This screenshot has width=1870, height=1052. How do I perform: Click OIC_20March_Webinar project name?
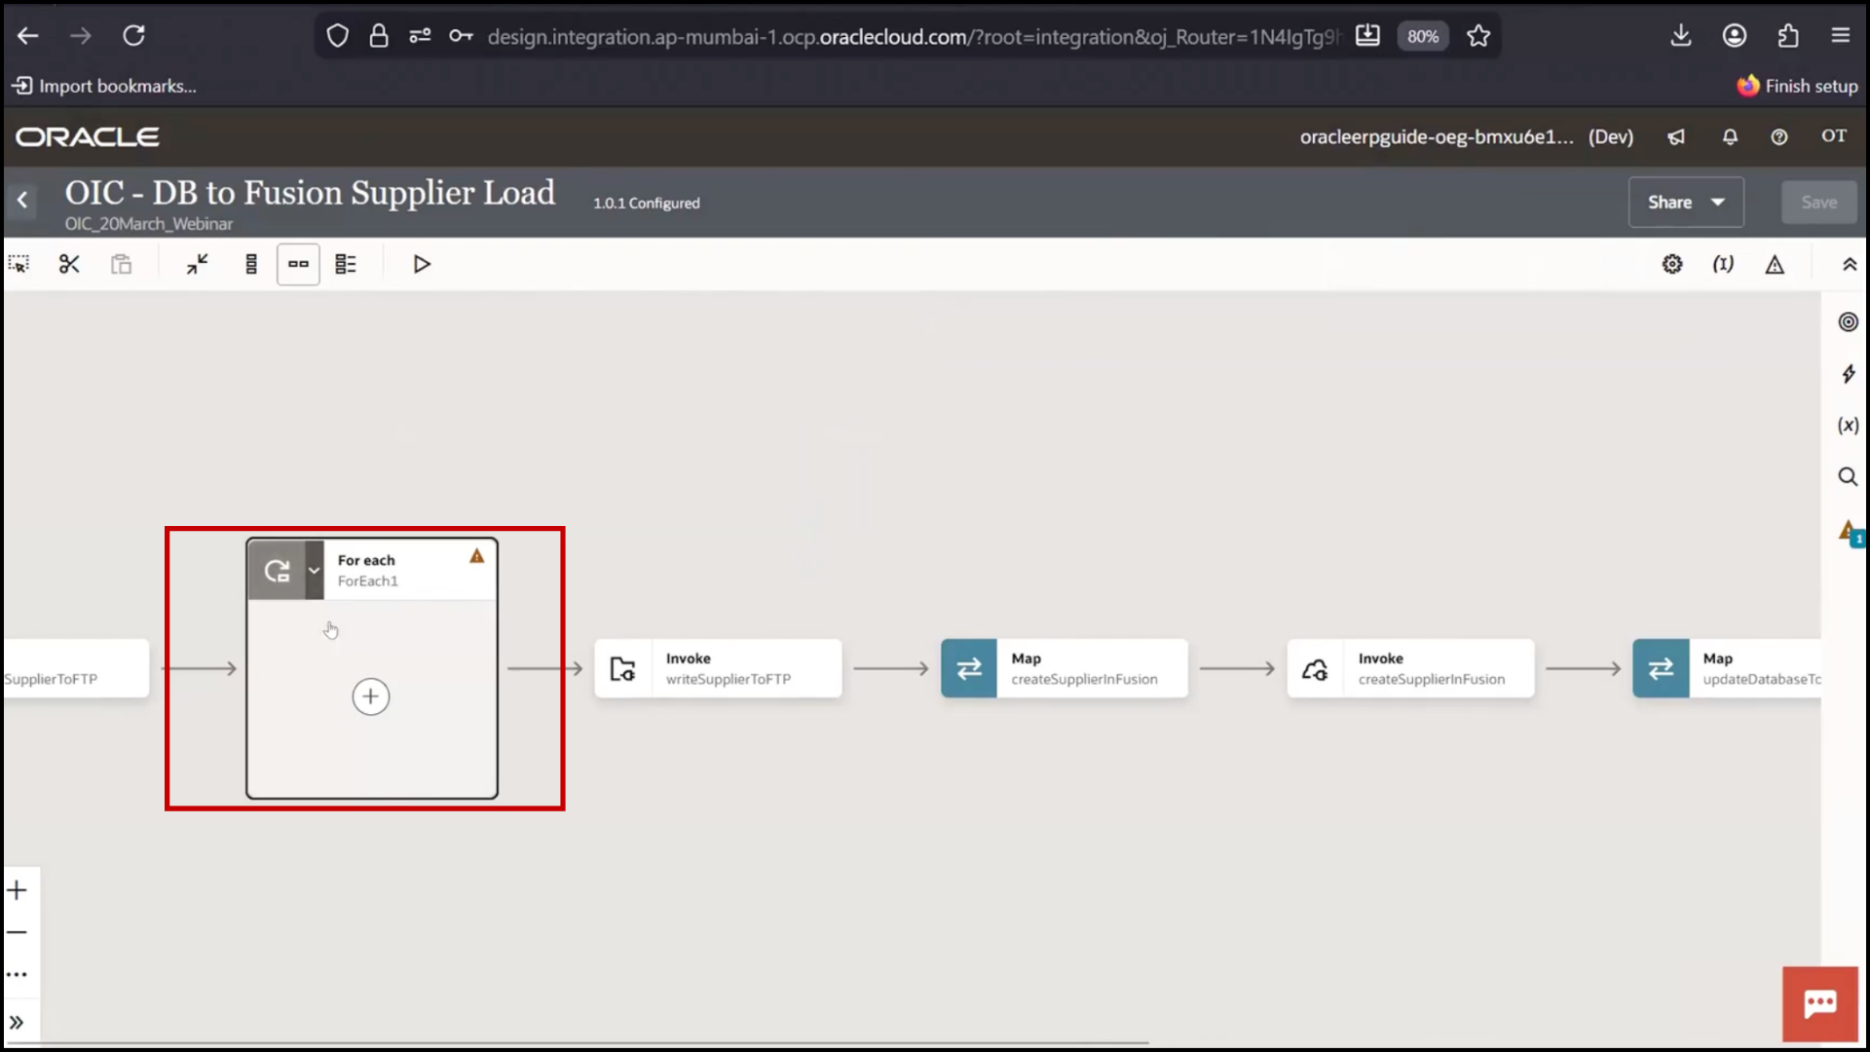coord(149,224)
